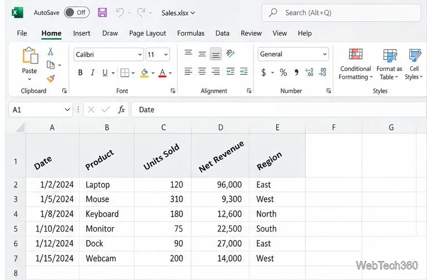Expand underline style options arrow
This screenshot has height=280, width=427.
coord(113,73)
